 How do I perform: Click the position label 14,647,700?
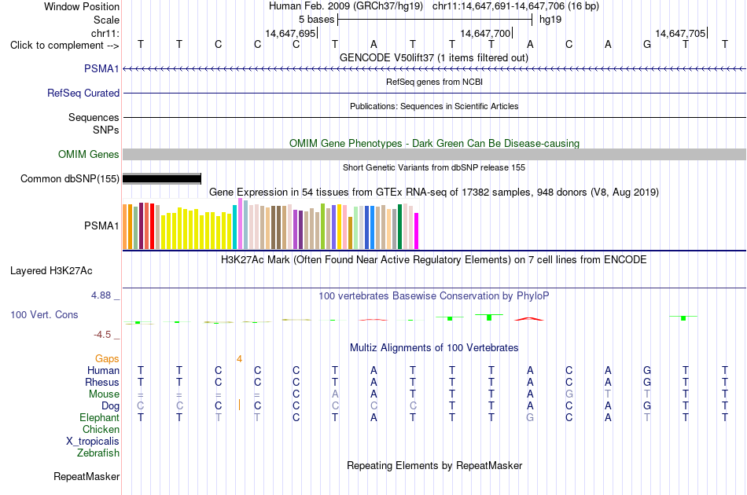point(485,33)
